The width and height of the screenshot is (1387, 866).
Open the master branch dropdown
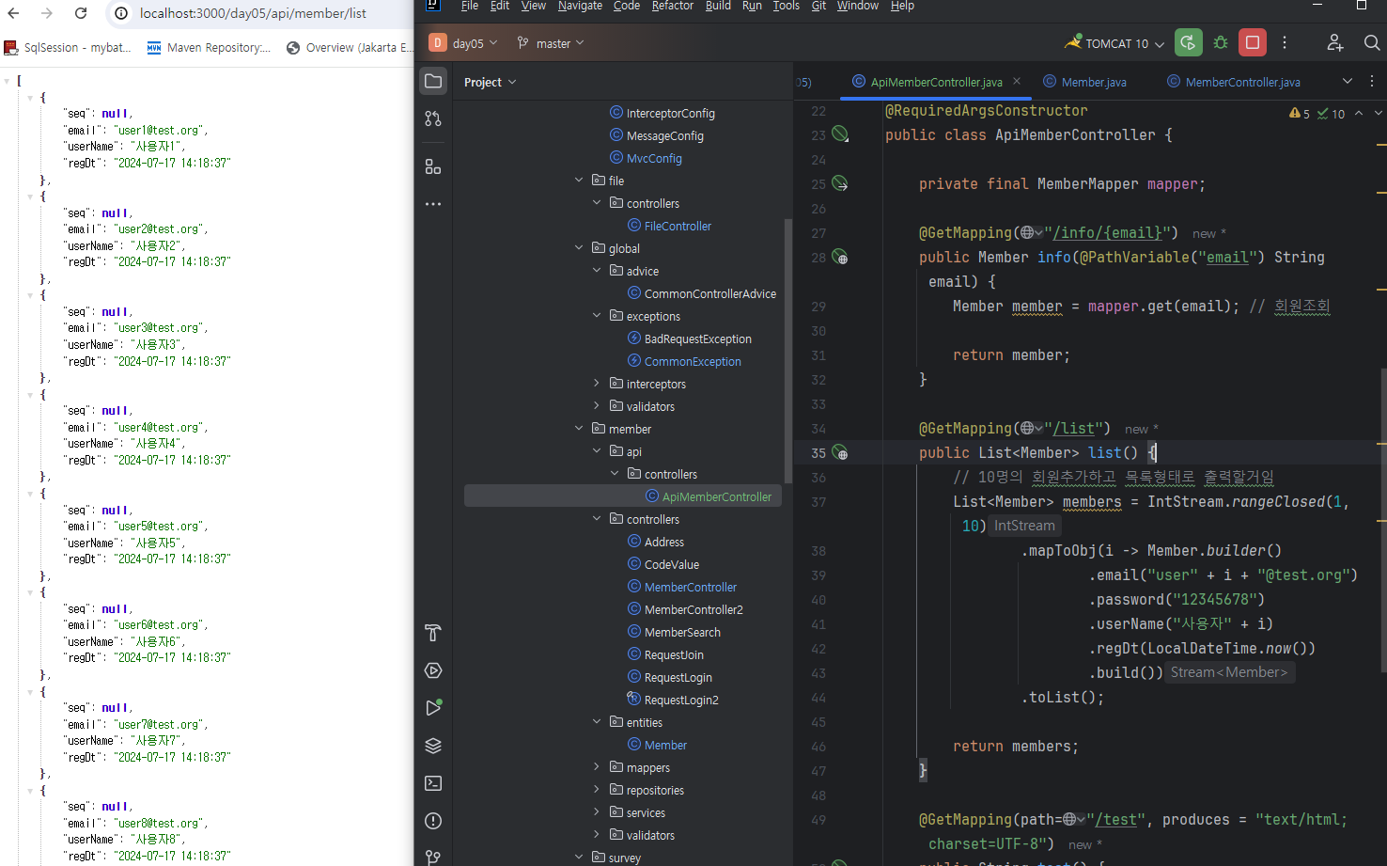point(552,43)
